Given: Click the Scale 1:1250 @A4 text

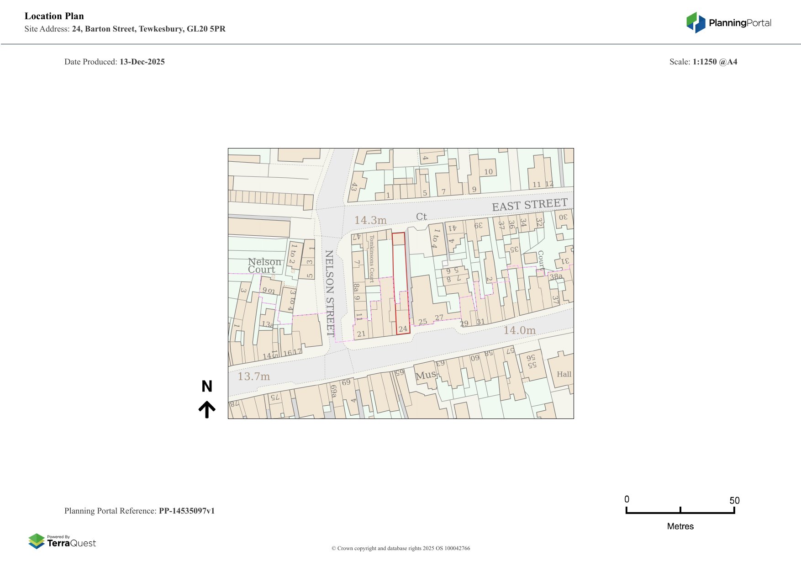Looking at the screenshot, I should point(703,62).
